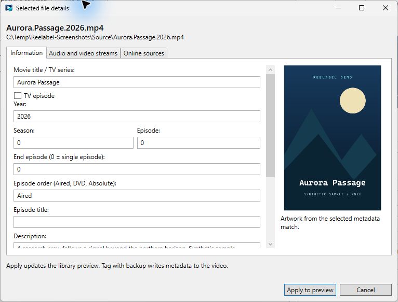The image size is (398, 302).
Task: Switch to the Information tab
Action: (x=26, y=53)
